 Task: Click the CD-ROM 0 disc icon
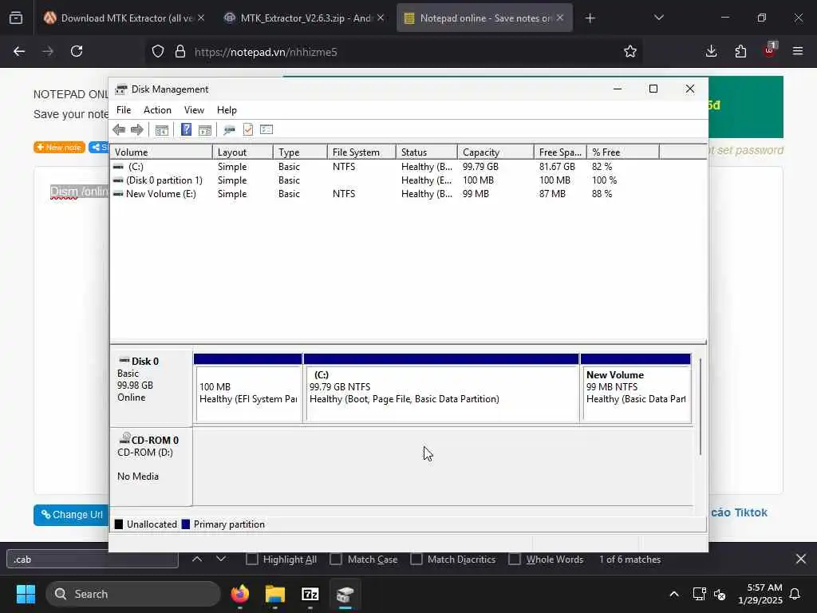(125, 438)
